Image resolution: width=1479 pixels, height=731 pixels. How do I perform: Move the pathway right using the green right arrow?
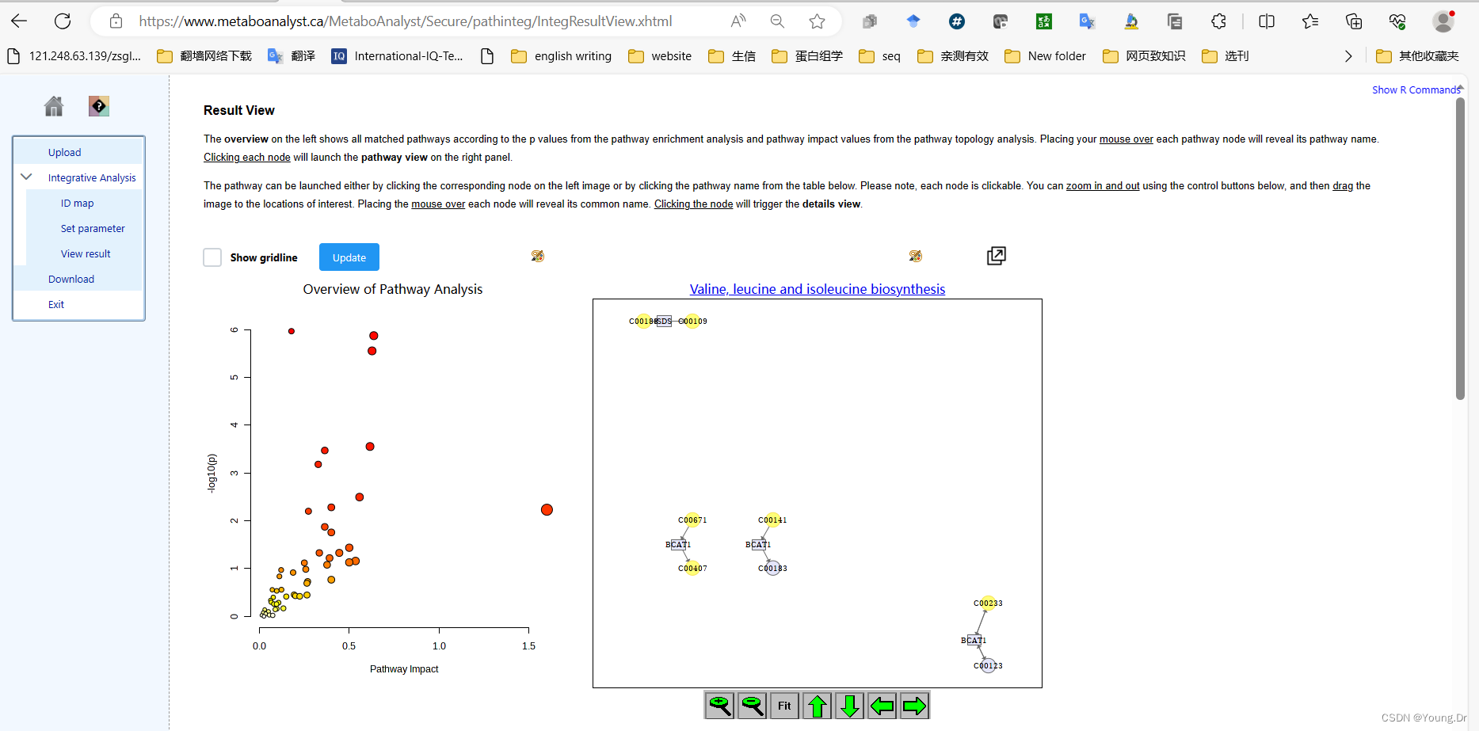click(x=914, y=705)
